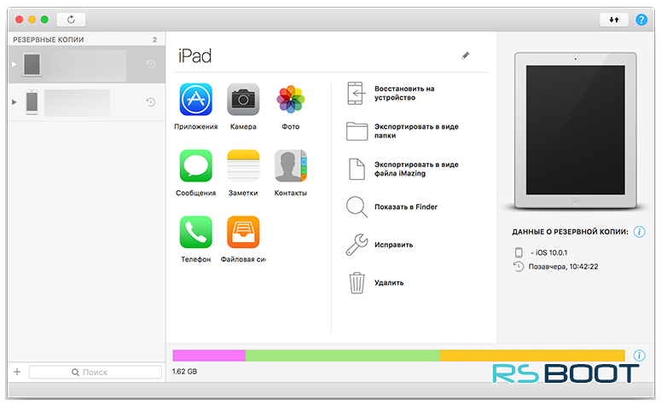Viewport: 661px width, 405px height.
Task: Click Экспортировать в виде папки
Action: tap(403, 131)
